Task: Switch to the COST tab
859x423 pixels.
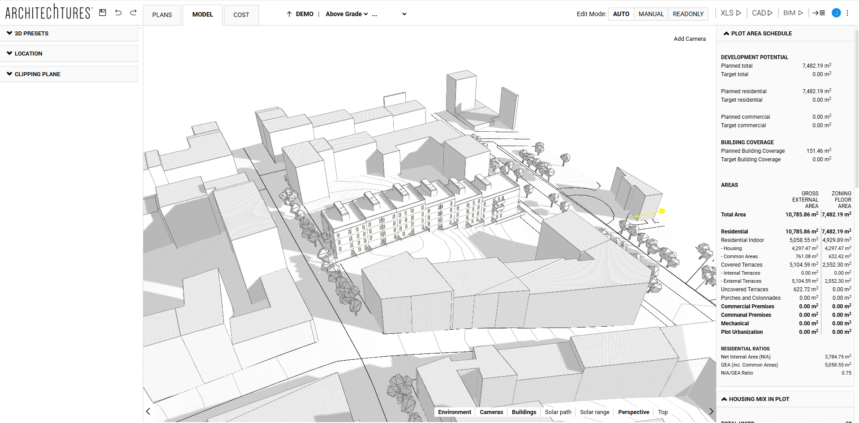Action: (241, 15)
